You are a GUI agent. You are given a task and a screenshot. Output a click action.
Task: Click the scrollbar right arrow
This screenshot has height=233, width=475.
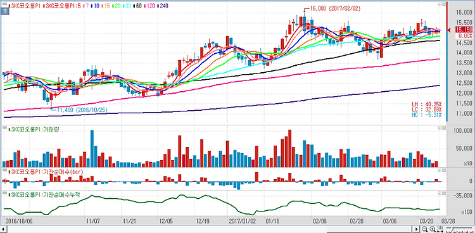(x=417, y=229)
